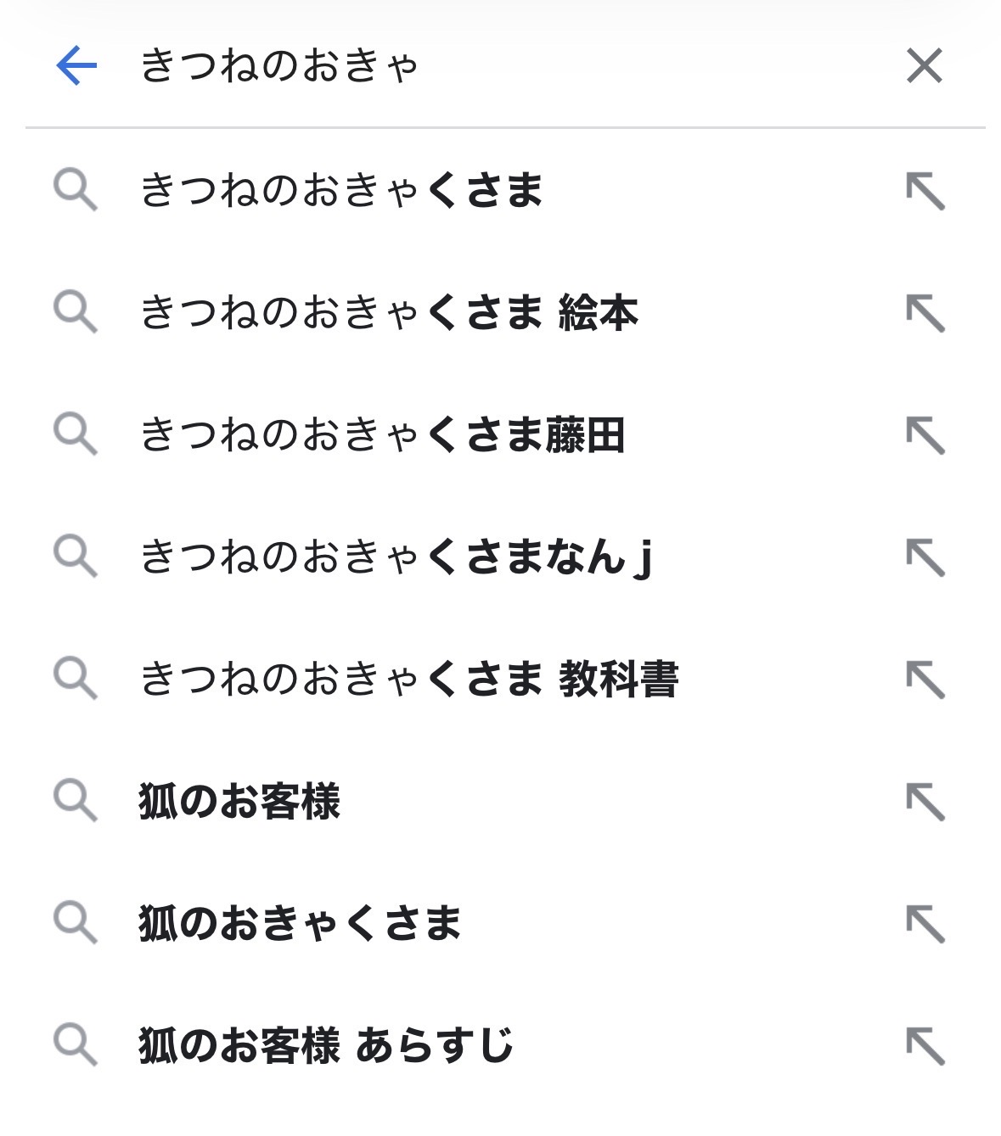Image resolution: width=1001 pixels, height=1136 pixels.
Task: Pick suggestion きつねのおきゃくさま 教科書
Action: click(x=409, y=679)
